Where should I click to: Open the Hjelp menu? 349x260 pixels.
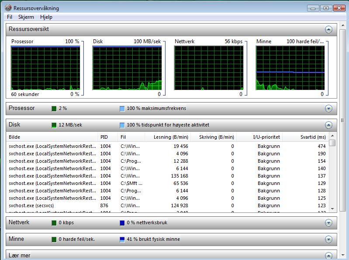pyautogui.click(x=46, y=17)
